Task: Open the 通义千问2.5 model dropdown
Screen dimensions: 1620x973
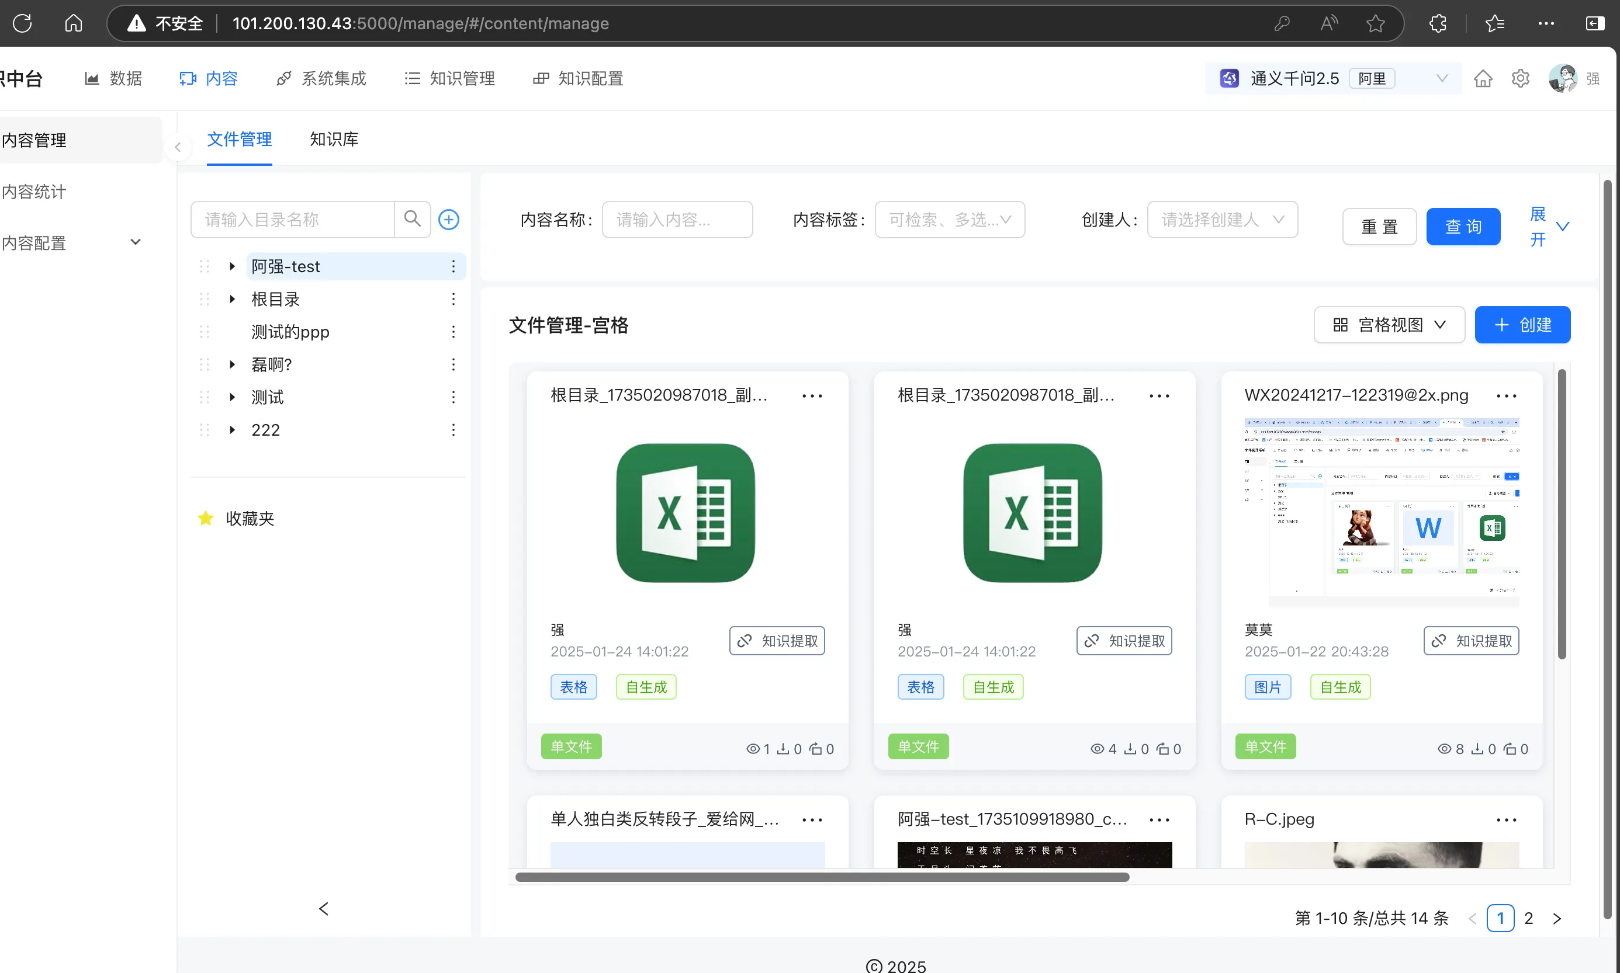Action: coord(1334,79)
